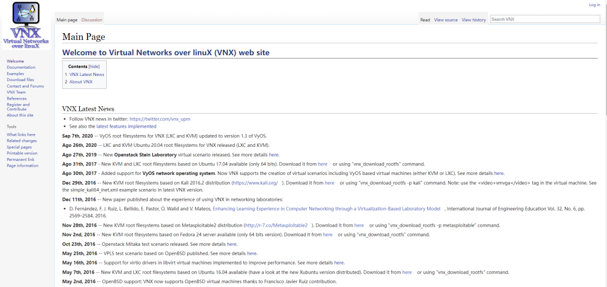Open the twitter.com/vnx_upm link
Screen dimensions: 607x287
(x=160, y=119)
